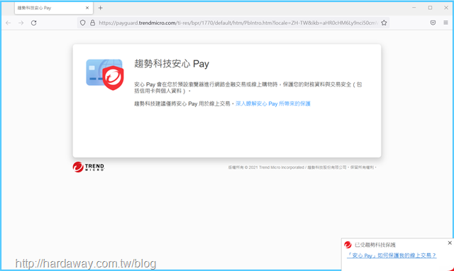Select the 趨勢科技安心 Pay tab
The height and width of the screenshot is (271, 454).
[54, 8]
